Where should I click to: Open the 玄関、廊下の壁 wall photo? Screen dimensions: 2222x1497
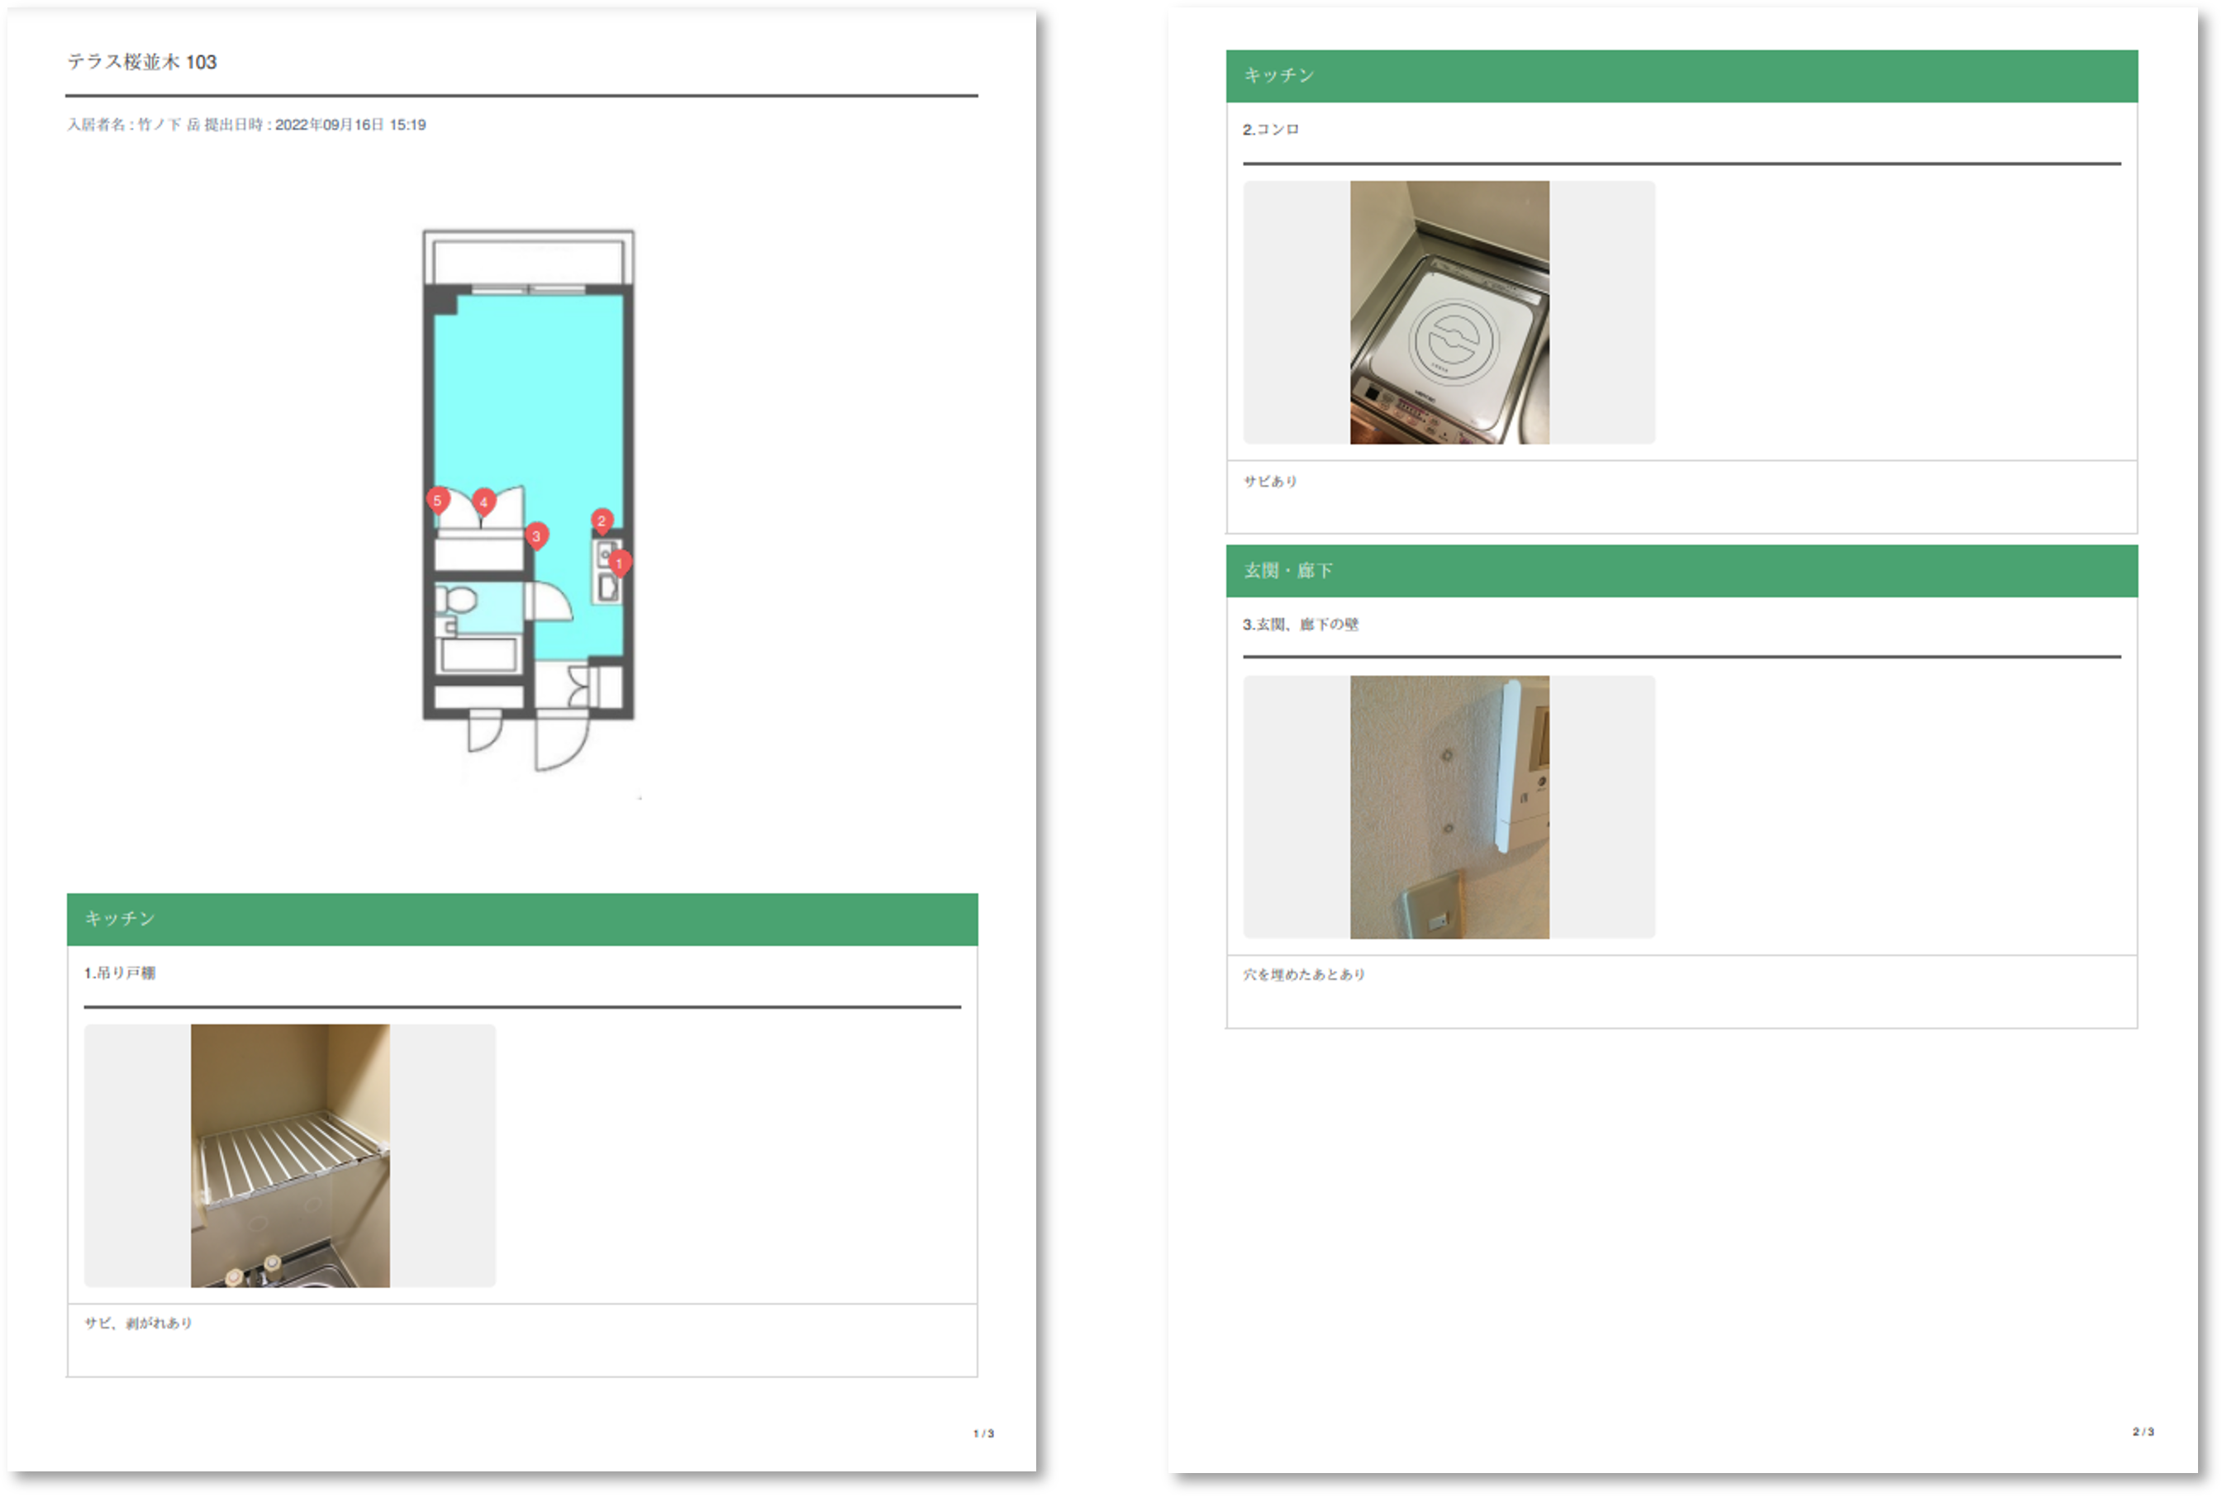click(x=1449, y=806)
